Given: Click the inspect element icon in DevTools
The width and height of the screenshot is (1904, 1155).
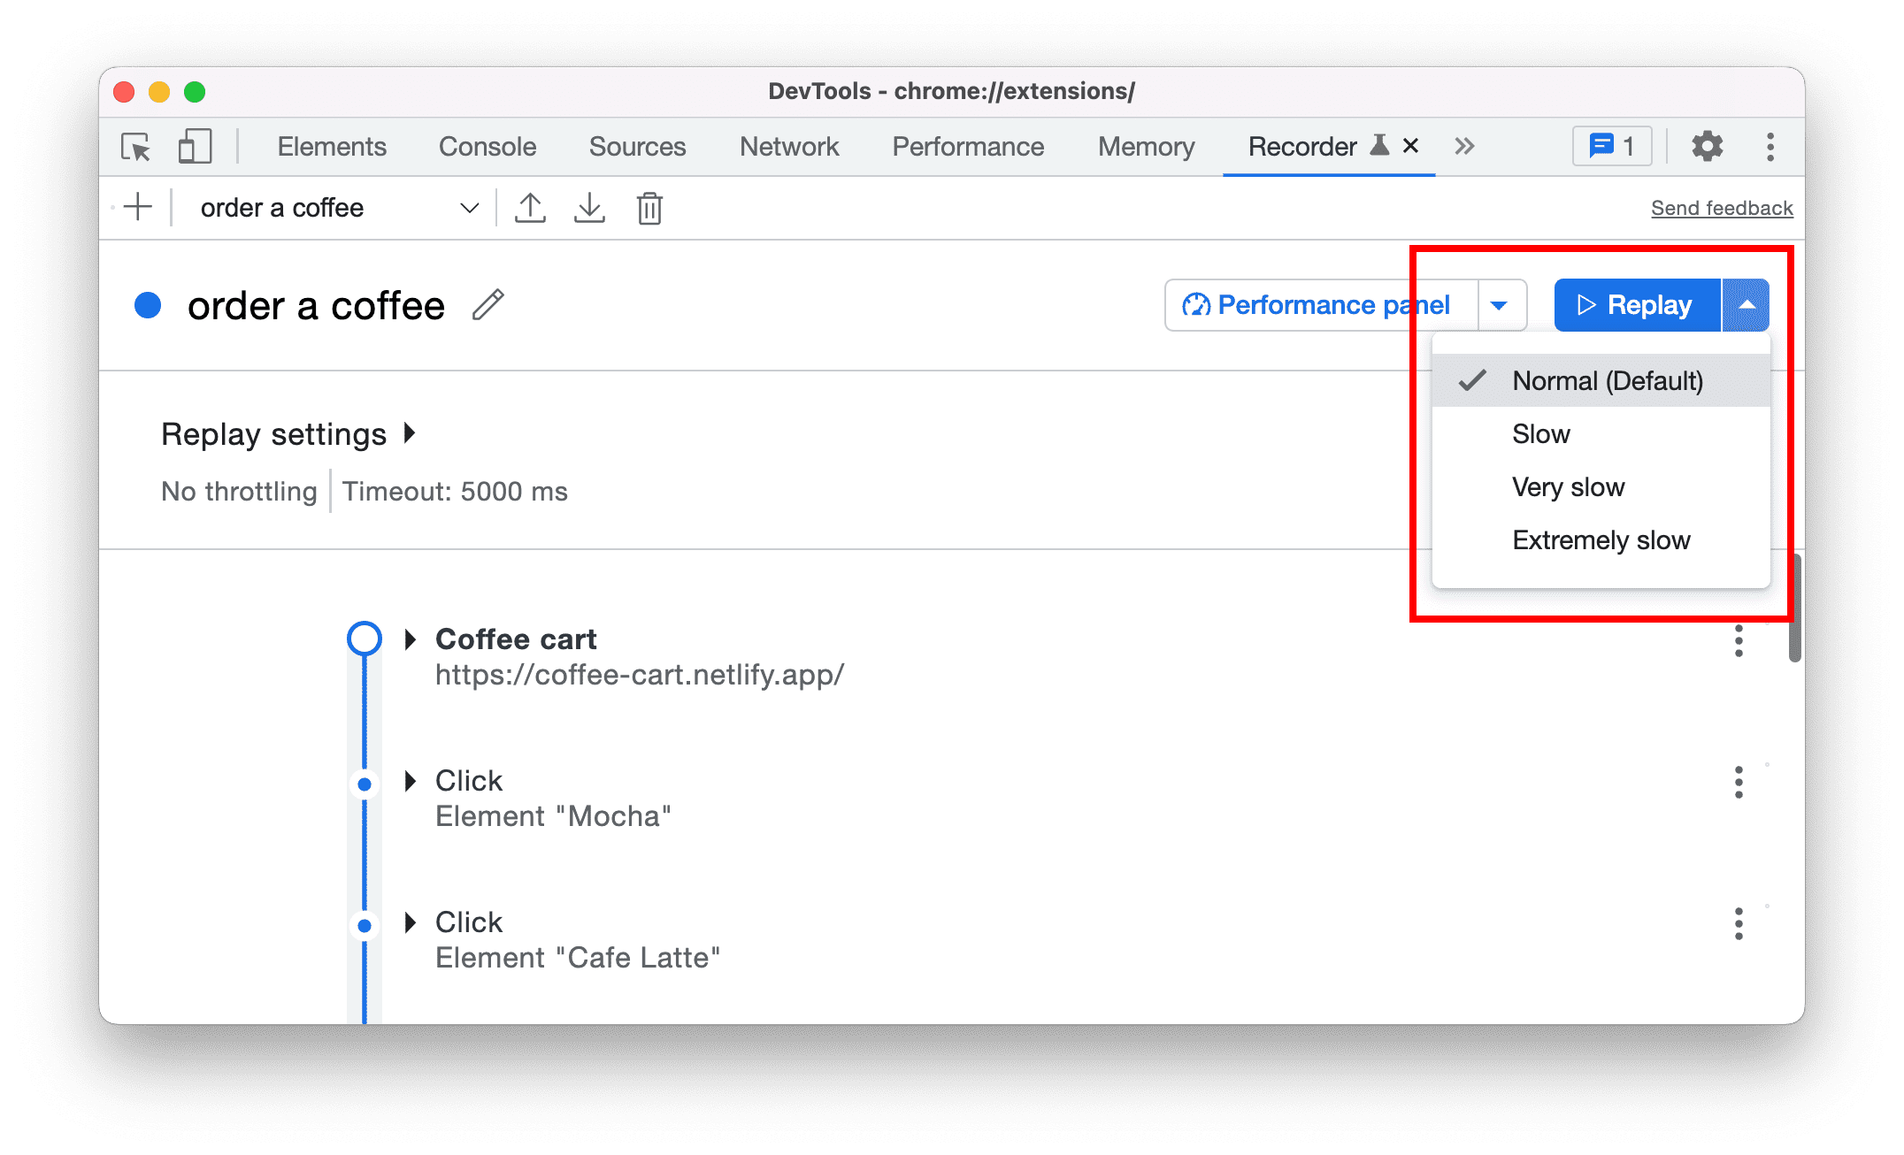Looking at the screenshot, I should 136,147.
